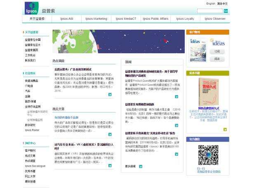This screenshot has width=264, height=195.
Task: Open arrow icon under VR 虚拟现实 article
Action: (x=110, y=166)
